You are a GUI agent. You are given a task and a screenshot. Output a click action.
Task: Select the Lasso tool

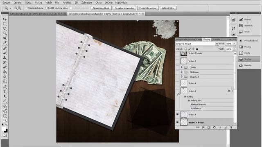tap(5, 29)
